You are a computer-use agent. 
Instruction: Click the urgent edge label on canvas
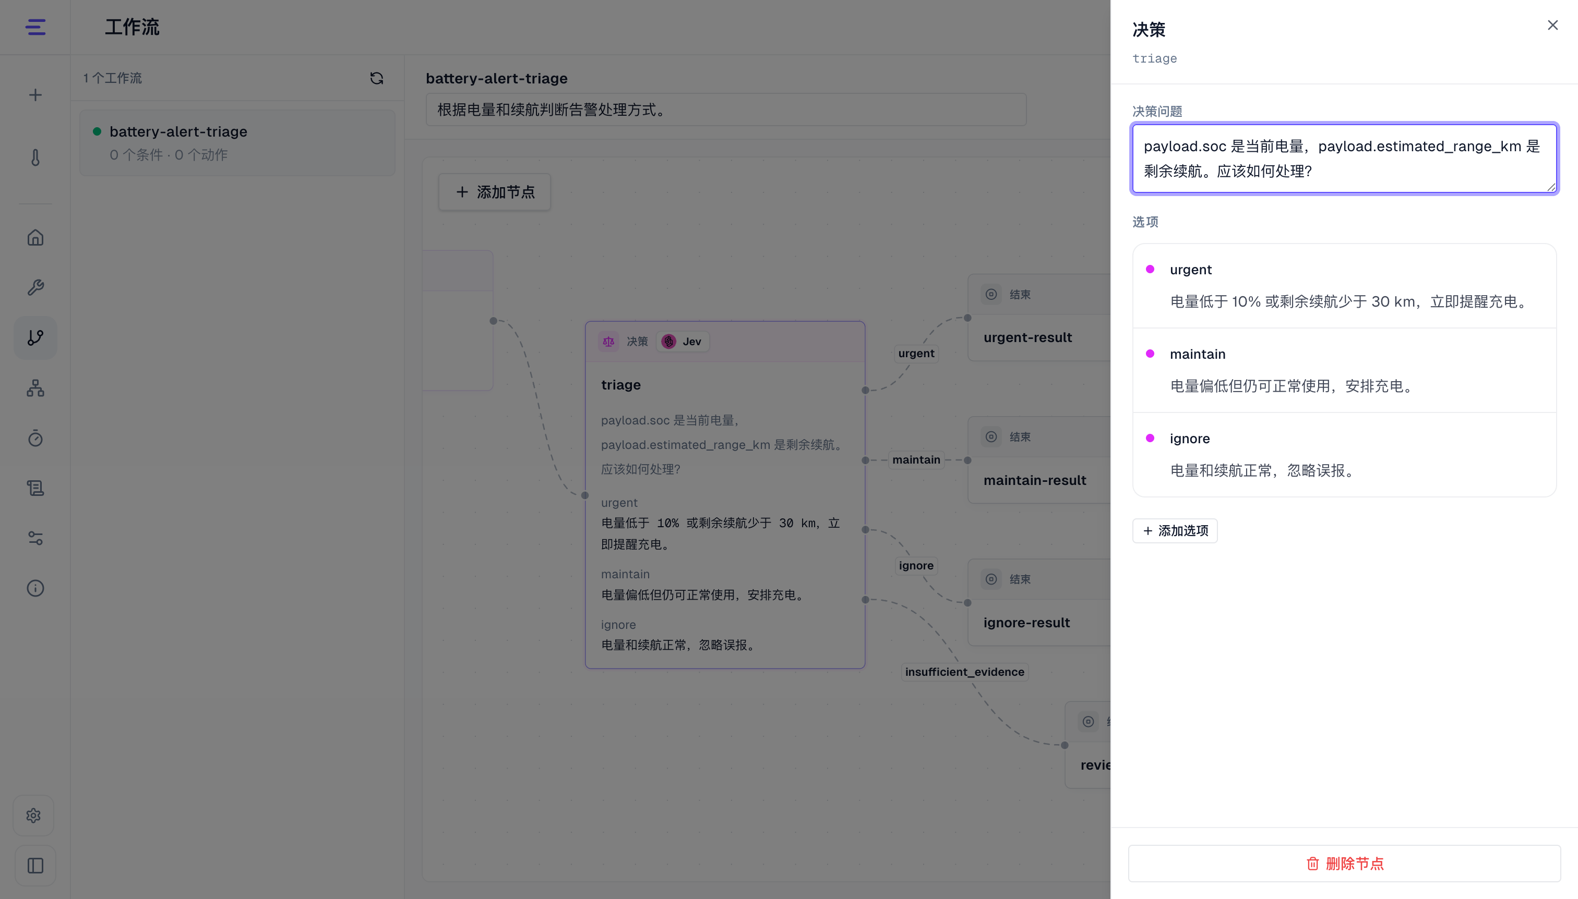click(x=916, y=353)
